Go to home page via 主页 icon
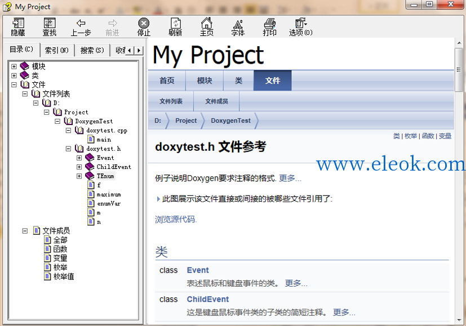466x326 pixels. (207, 23)
